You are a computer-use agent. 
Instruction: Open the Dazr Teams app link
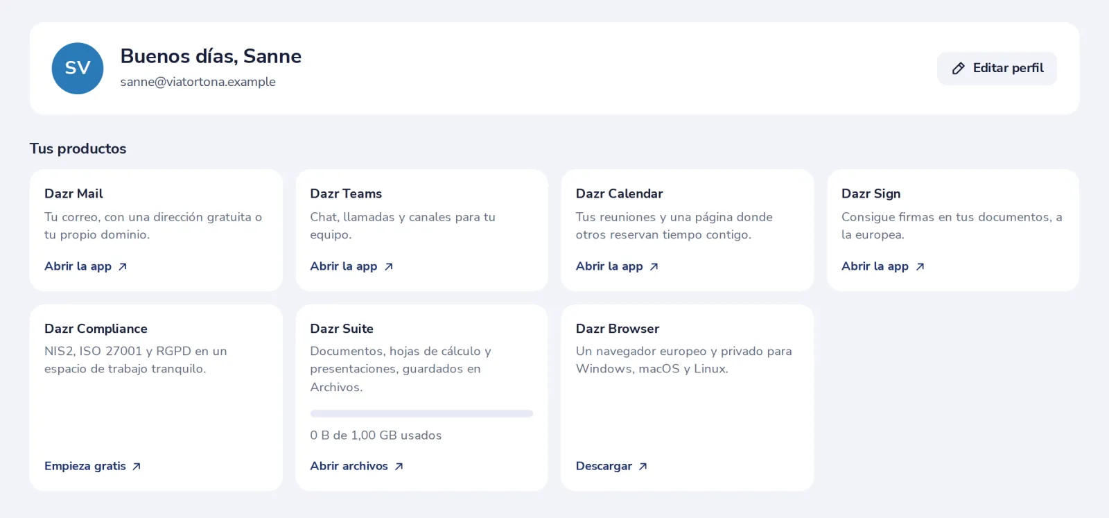tap(351, 266)
